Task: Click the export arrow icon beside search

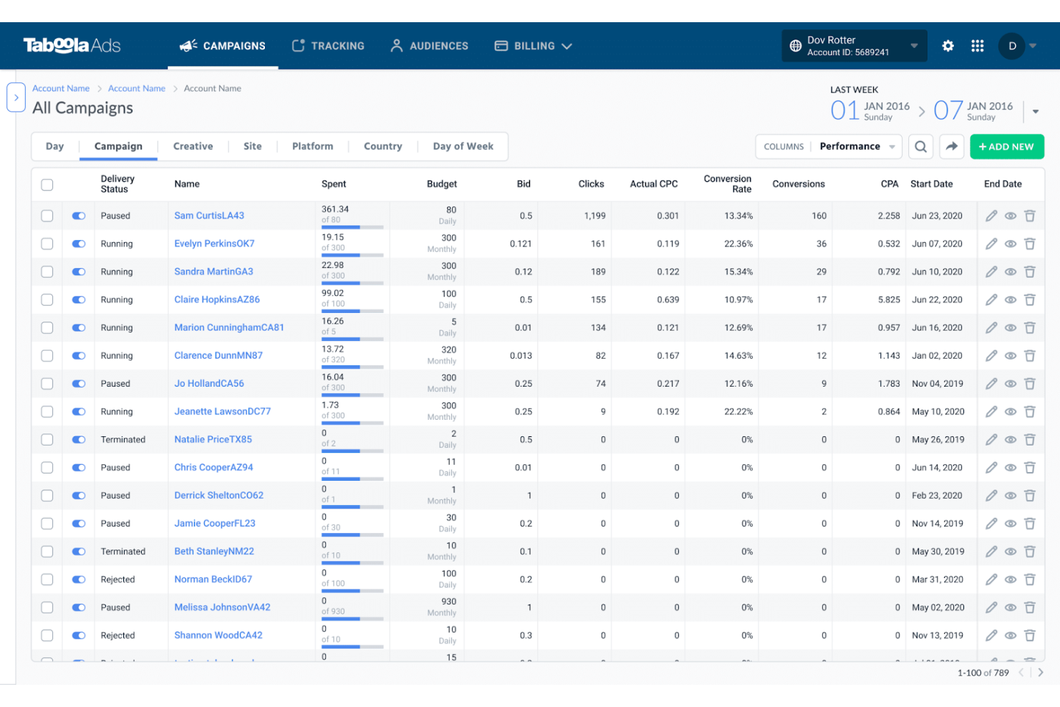Action: [951, 146]
